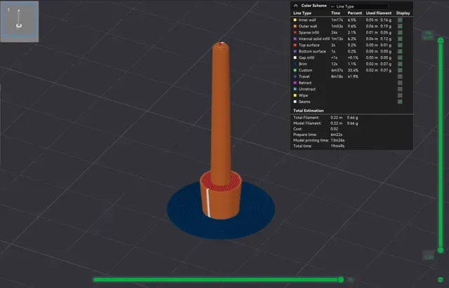Click the Outer wall orange color swatch
449x288 pixels.
coord(295,27)
